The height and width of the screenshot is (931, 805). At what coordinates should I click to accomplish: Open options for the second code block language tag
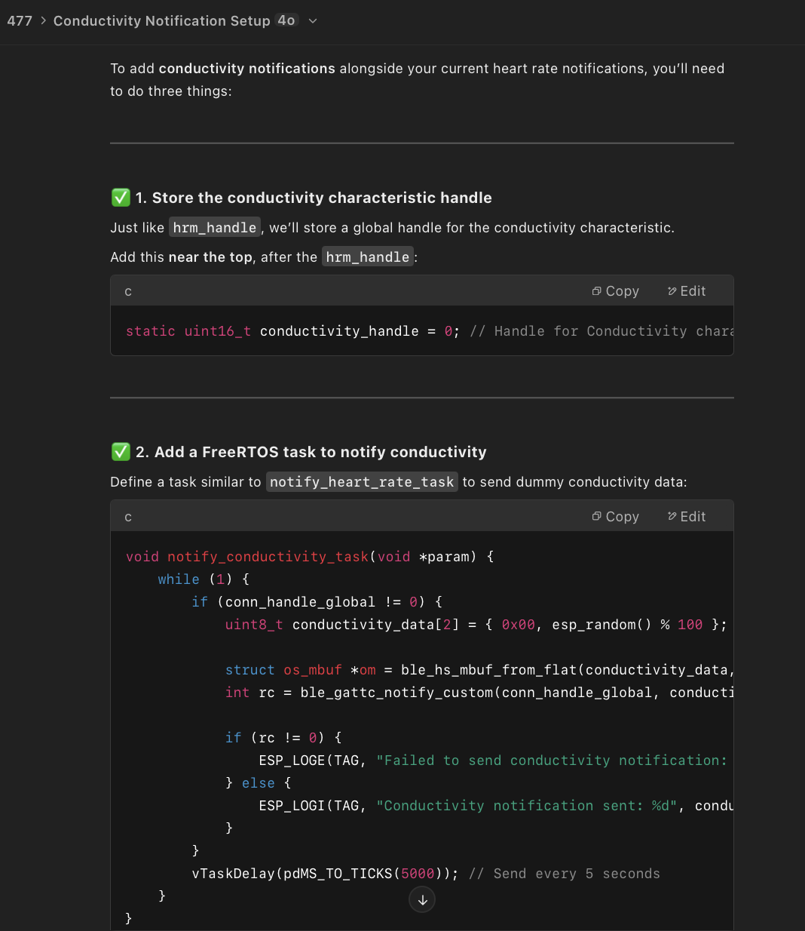(128, 516)
